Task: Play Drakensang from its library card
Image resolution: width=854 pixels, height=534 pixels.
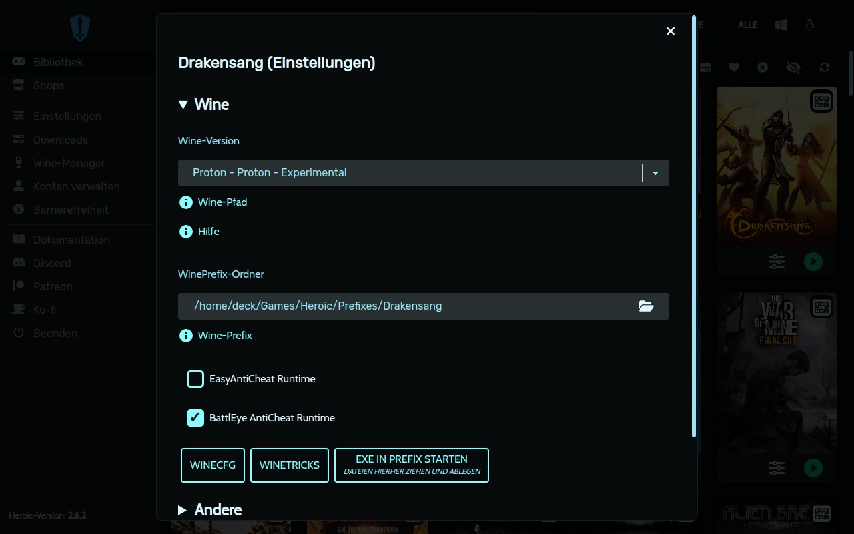Action: (x=813, y=262)
